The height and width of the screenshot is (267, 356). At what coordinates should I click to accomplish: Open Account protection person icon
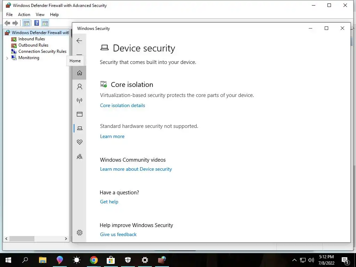[x=80, y=87]
